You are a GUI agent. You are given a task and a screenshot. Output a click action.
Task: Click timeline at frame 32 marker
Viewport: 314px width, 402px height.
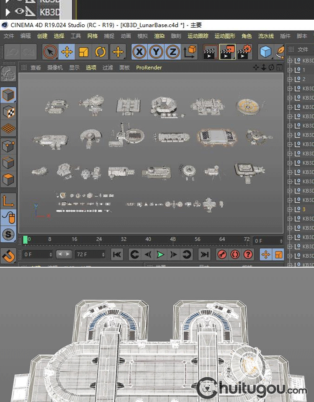click(x=124, y=240)
